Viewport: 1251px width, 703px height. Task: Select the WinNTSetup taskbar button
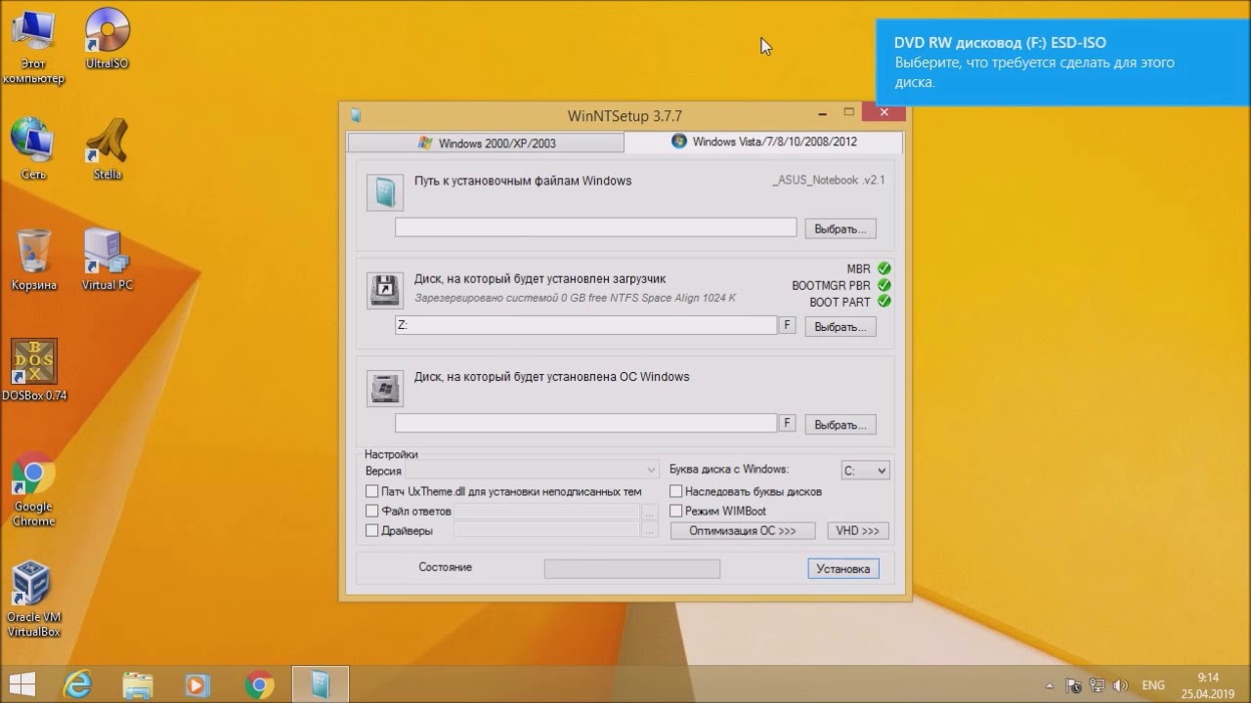point(321,684)
